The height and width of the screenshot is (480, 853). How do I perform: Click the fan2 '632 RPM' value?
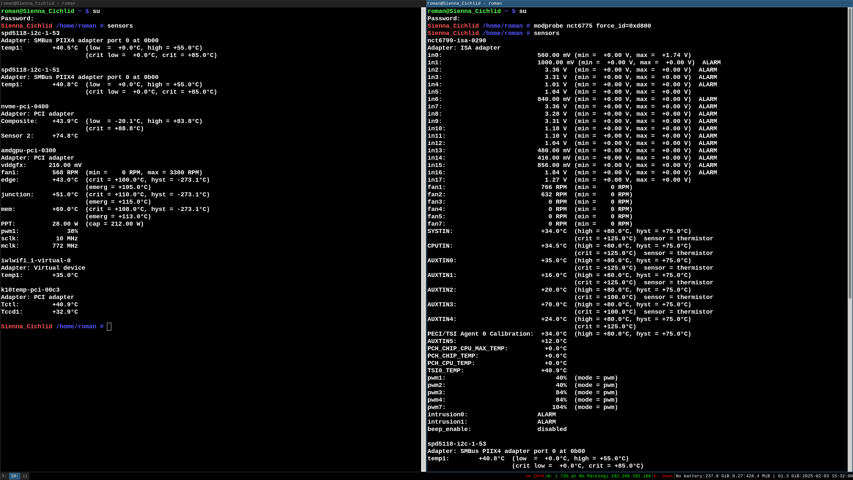(554, 195)
